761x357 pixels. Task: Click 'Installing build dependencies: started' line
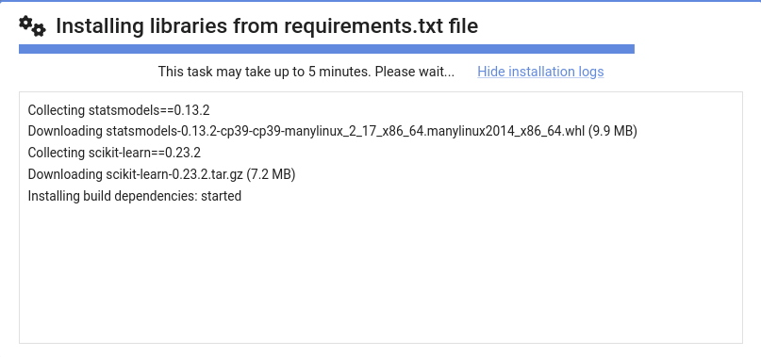[135, 196]
